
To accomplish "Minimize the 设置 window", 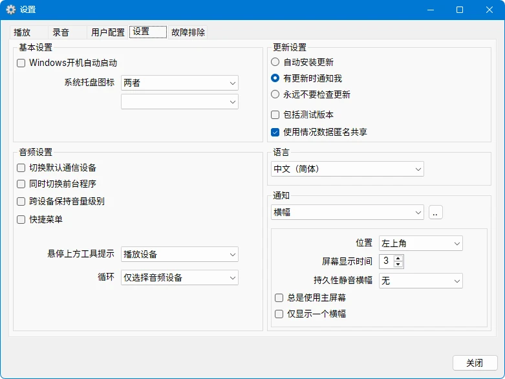I will click(x=431, y=10).
